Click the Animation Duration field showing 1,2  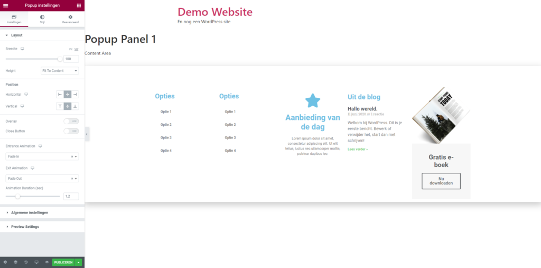coord(71,196)
